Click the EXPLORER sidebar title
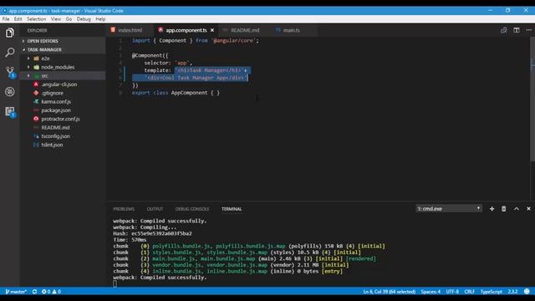This screenshot has width=535, height=301. click(x=37, y=30)
